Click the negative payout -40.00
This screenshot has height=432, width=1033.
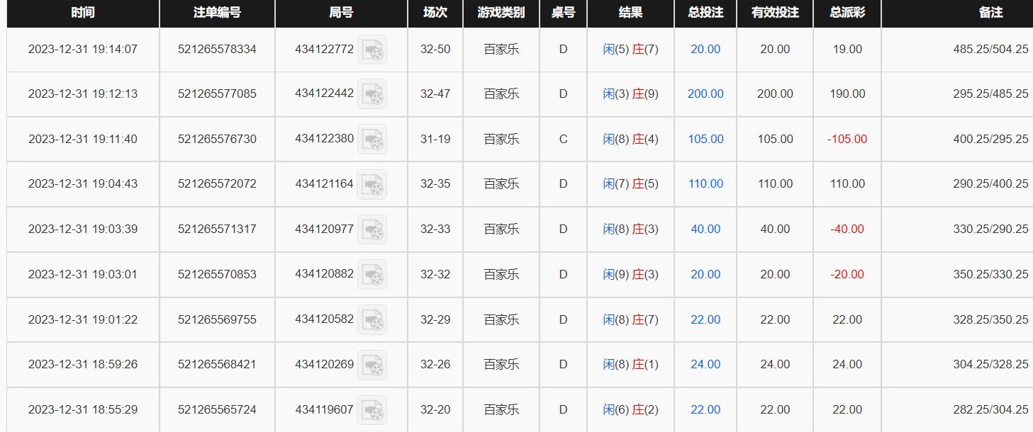pos(847,229)
